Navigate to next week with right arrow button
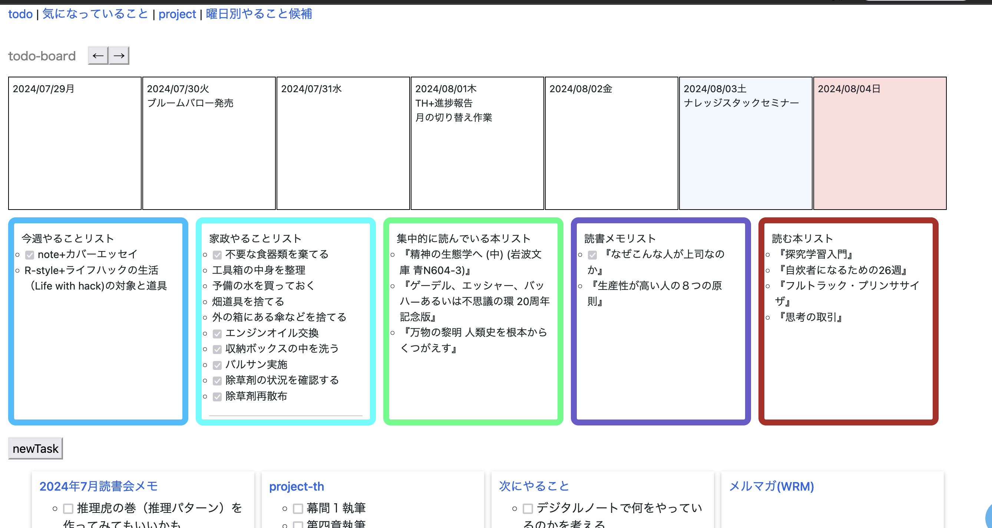 click(119, 56)
